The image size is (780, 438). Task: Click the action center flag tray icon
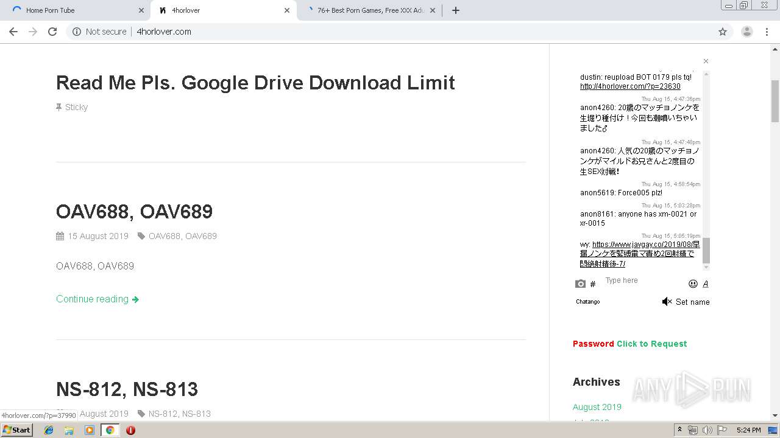click(x=721, y=430)
